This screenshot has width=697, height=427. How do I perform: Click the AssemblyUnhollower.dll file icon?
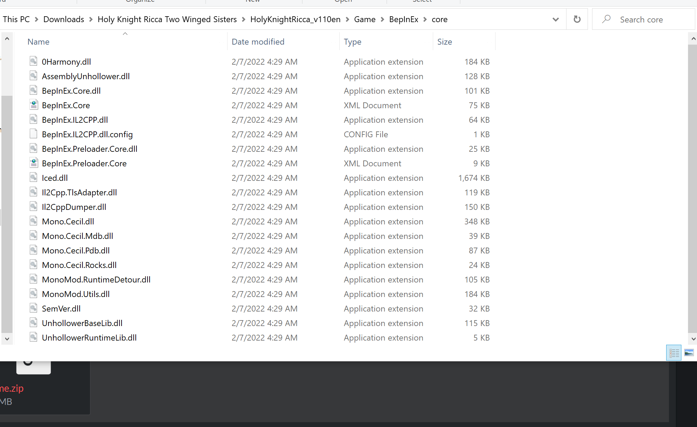click(x=33, y=76)
